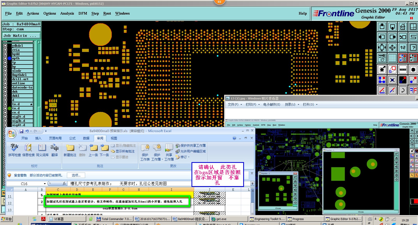Screen dimensions: 418x225
Task: Click 显示所有批注 show all comments
Action: [123, 151]
